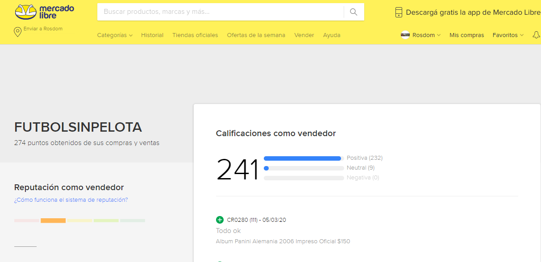This screenshot has width=541, height=262.
Task: Open the Mercado Libre logo homepage
Action: pyautogui.click(x=45, y=12)
